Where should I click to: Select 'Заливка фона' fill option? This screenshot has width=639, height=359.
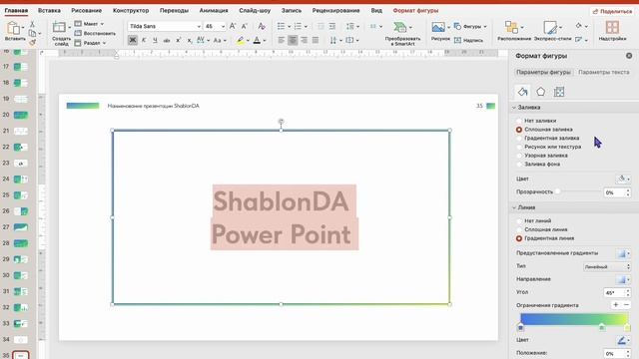[x=519, y=164]
